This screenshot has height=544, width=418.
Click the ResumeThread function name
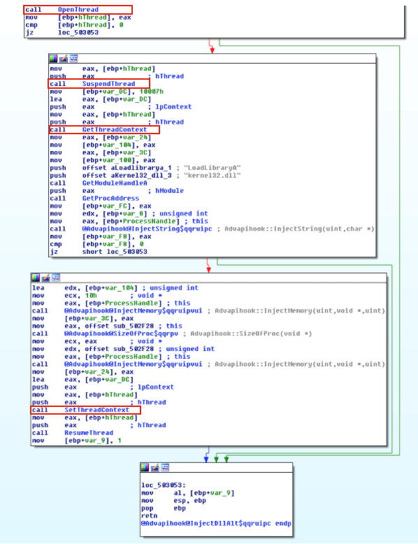coord(89,433)
